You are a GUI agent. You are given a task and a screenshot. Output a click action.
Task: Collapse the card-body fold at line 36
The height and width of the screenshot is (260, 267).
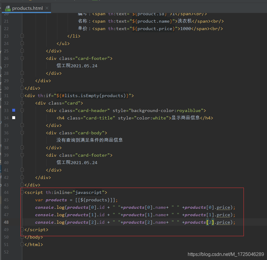22,133
